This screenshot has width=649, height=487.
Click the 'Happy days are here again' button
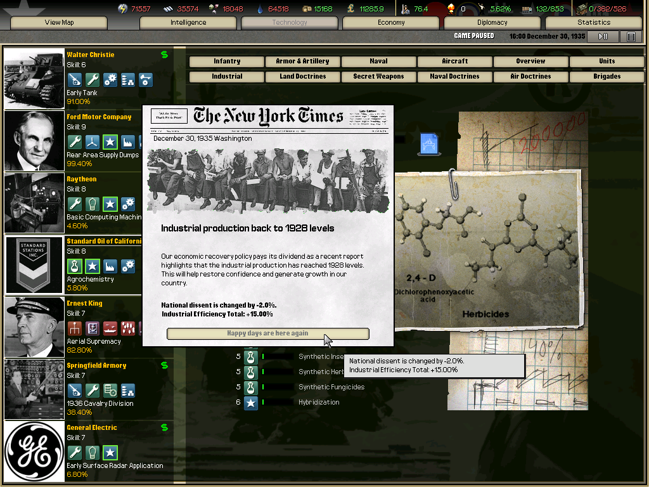(x=267, y=334)
